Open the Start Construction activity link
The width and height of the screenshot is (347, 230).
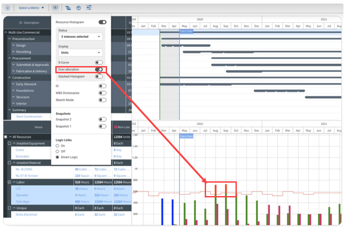click(29, 117)
